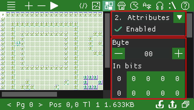194x110 pixels.
Task: Toggle second green bit in upper bits row
Action: click(148, 79)
